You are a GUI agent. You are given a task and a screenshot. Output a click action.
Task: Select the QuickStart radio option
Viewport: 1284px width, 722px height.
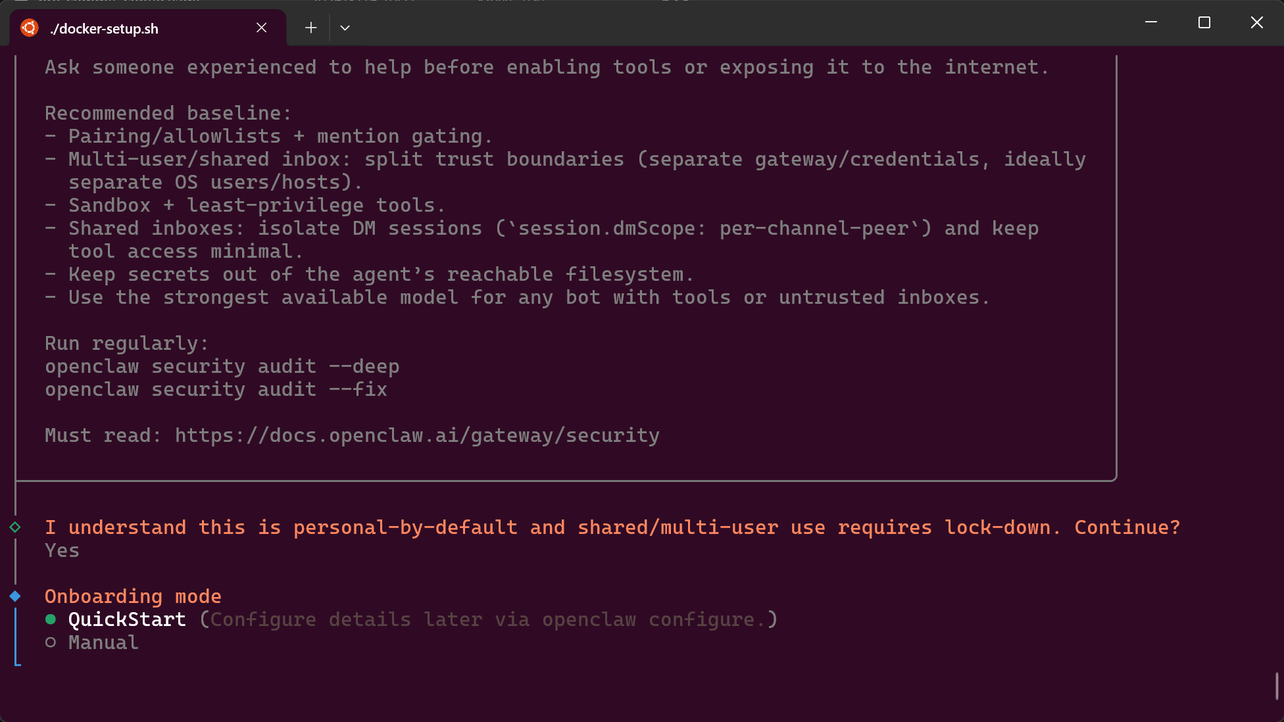point(127,619)
